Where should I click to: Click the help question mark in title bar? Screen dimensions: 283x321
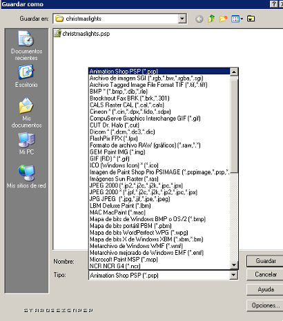(273, 4)
